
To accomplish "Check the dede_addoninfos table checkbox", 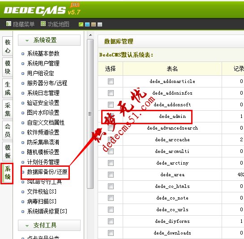I will [x=111, y=93].
